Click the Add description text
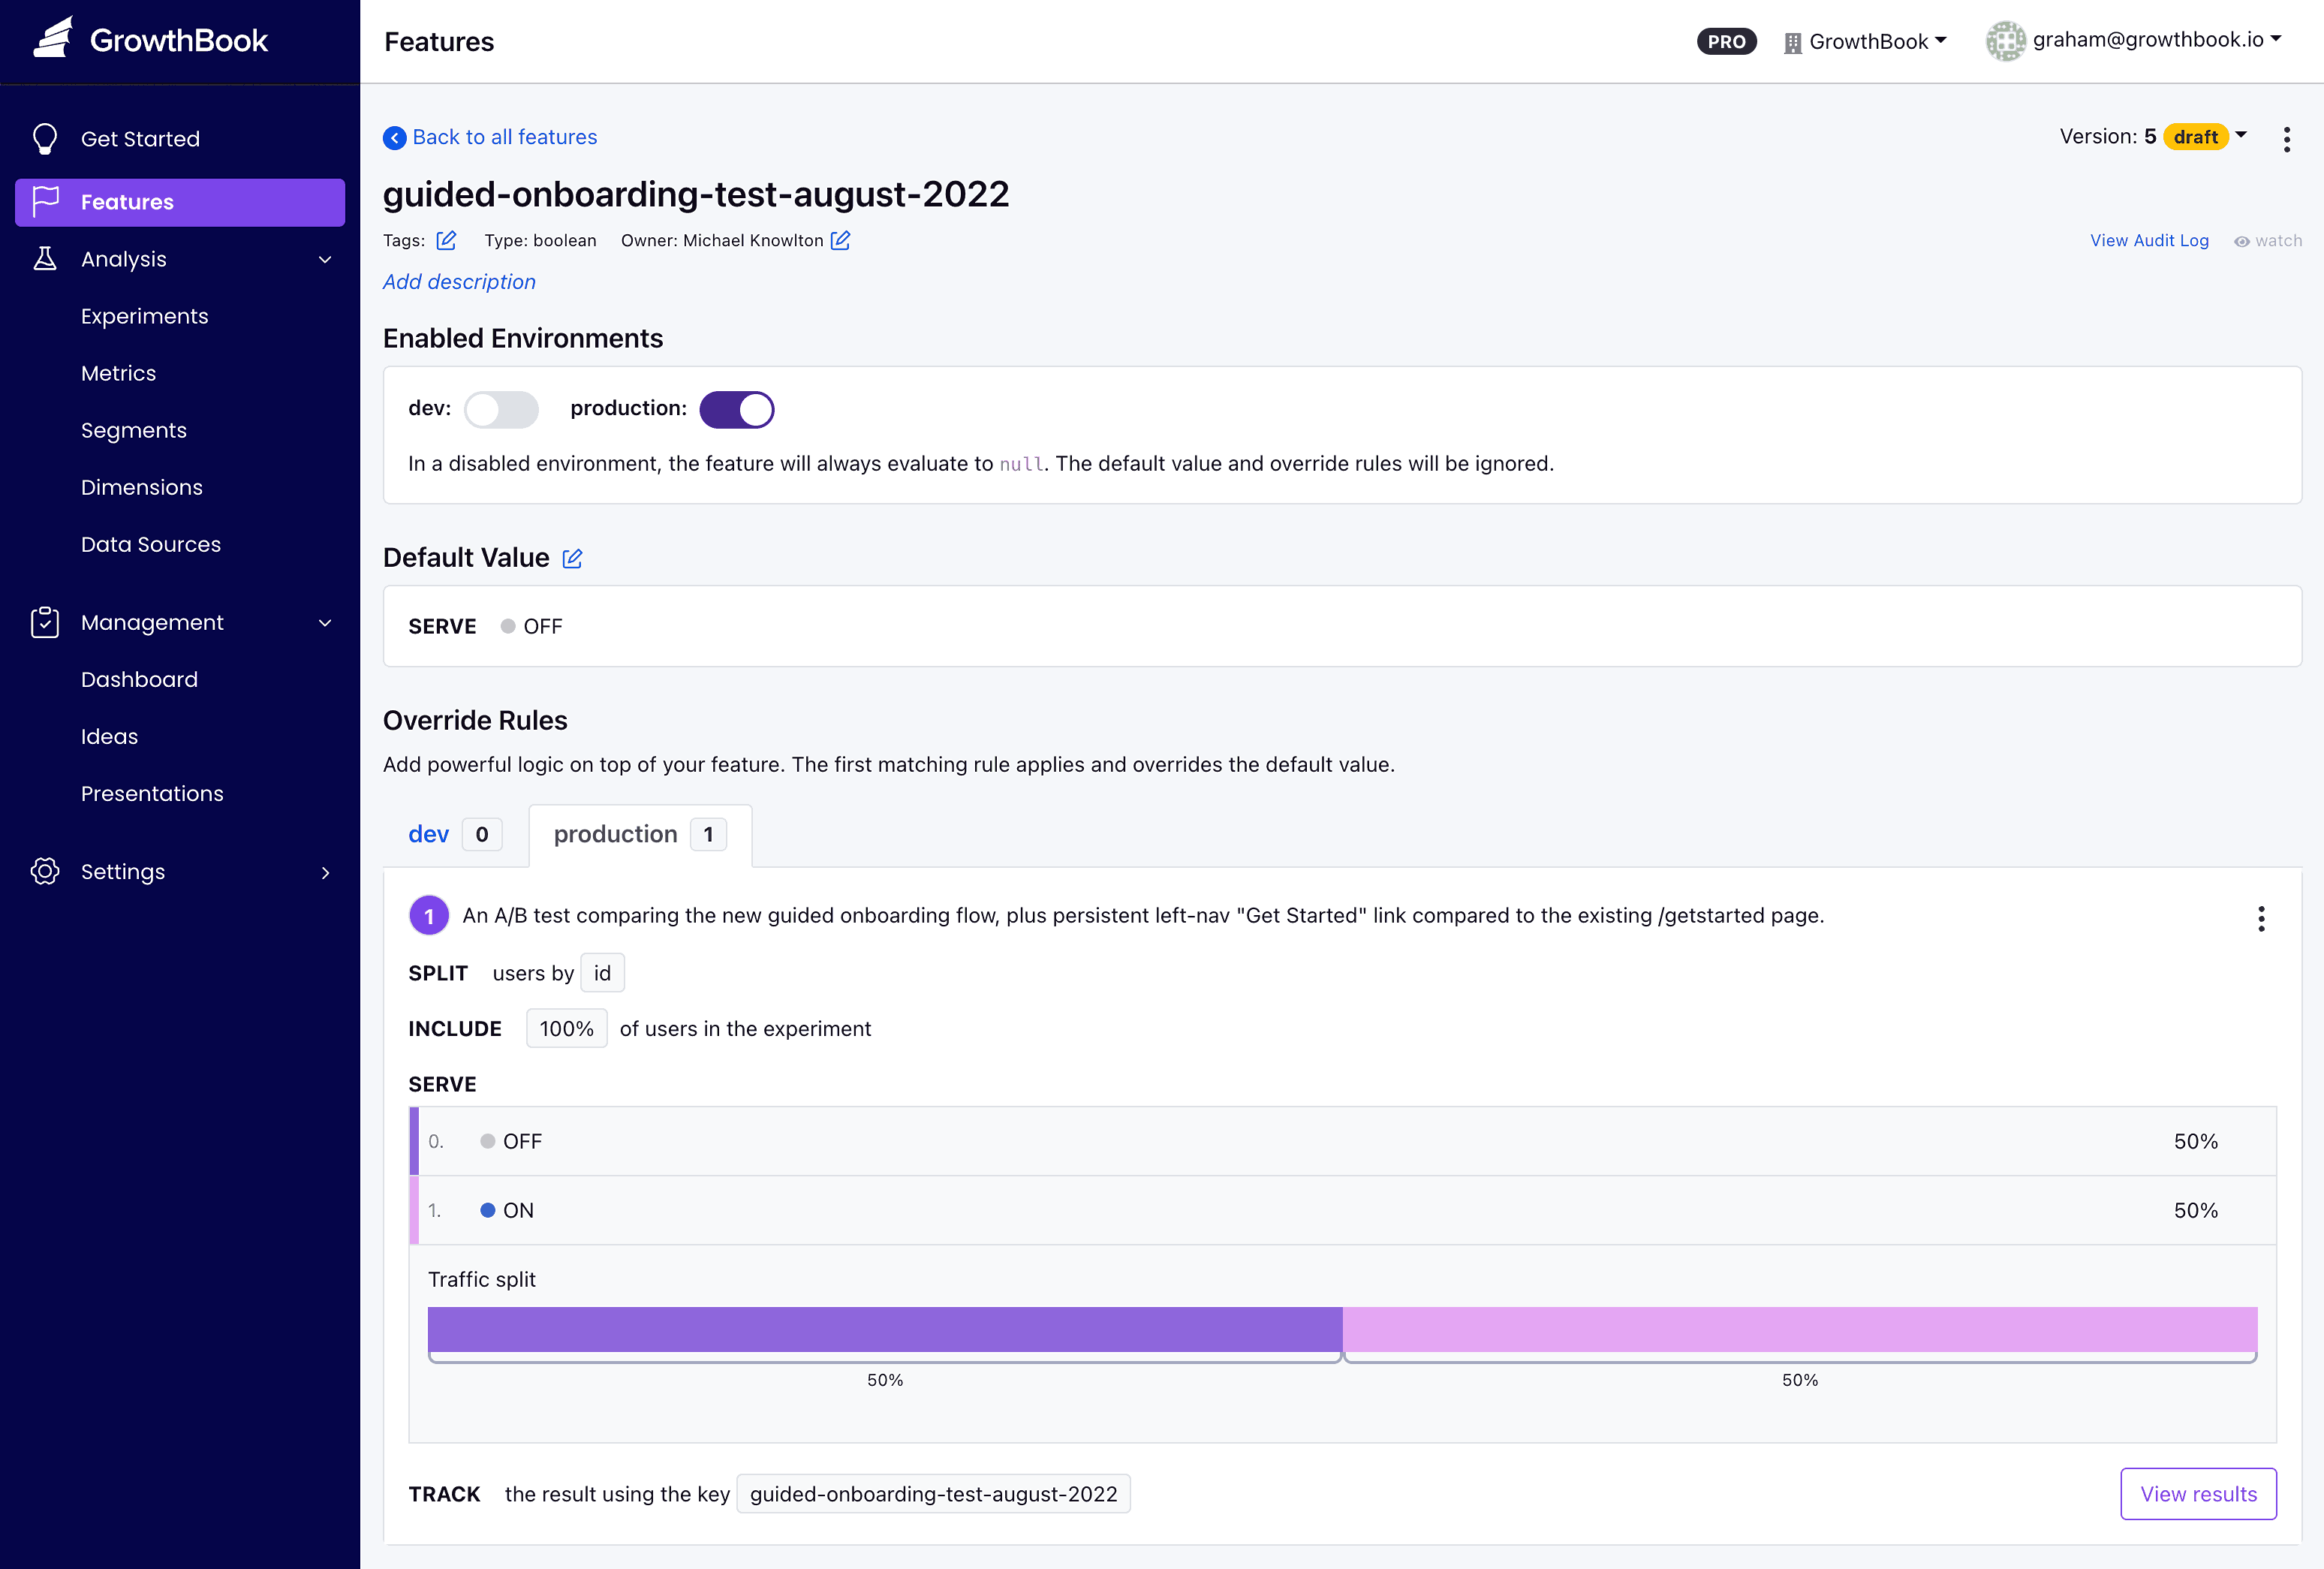 pos(459,282)
